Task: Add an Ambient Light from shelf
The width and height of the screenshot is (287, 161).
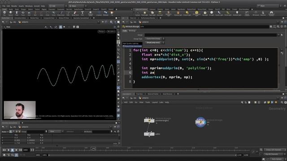Action: (x=237, y=13)
